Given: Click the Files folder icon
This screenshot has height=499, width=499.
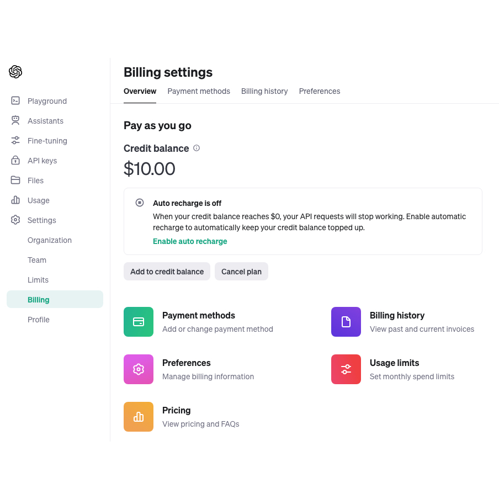Looking at the screenshot, I should (x=15, y=180).
